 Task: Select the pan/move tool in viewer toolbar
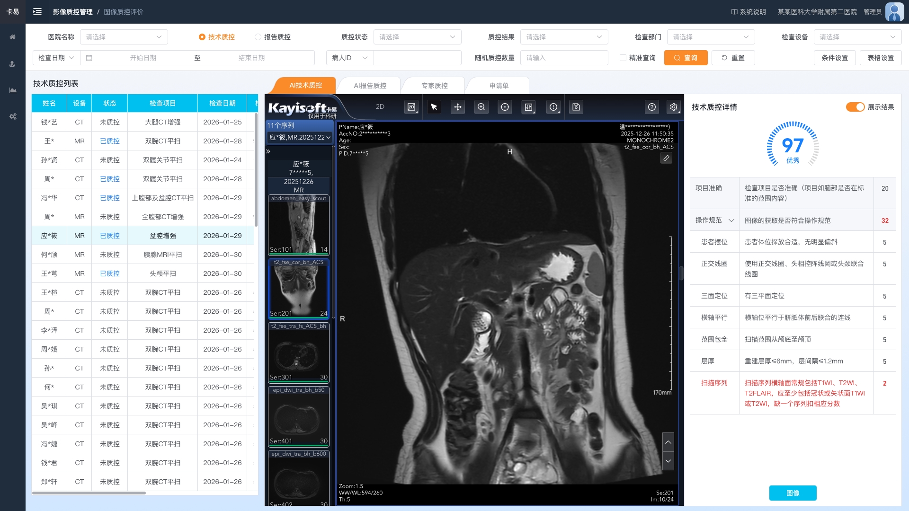point(457,107)
